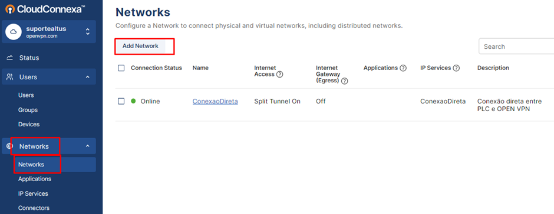This screenshot has height=214, width=554.
Task: Open the ConexaoDireta network link
Action: coord(215,101)
